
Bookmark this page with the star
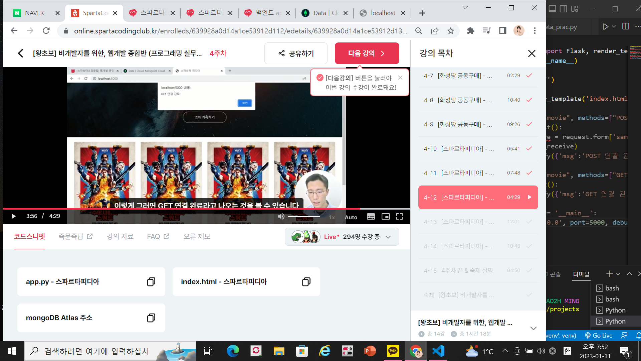coord(451,31)
